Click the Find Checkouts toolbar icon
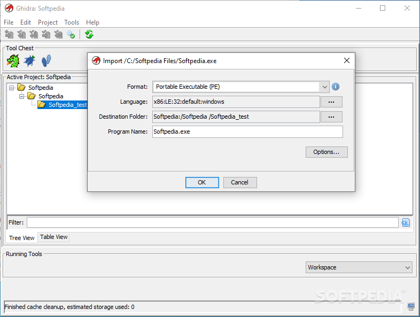420x317 pixels. [x=71, y=34]
